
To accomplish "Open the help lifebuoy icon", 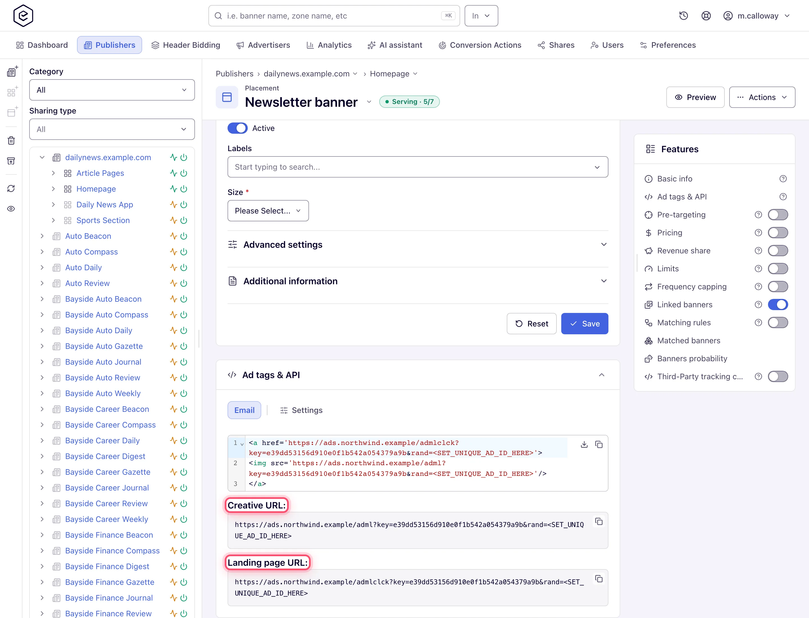I will tap(706, 16).
